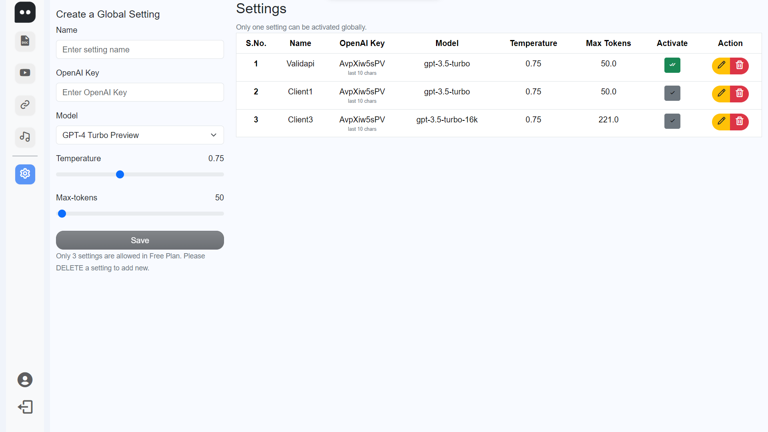Toggle the active Validapi activate button

(x=672, y=65)
